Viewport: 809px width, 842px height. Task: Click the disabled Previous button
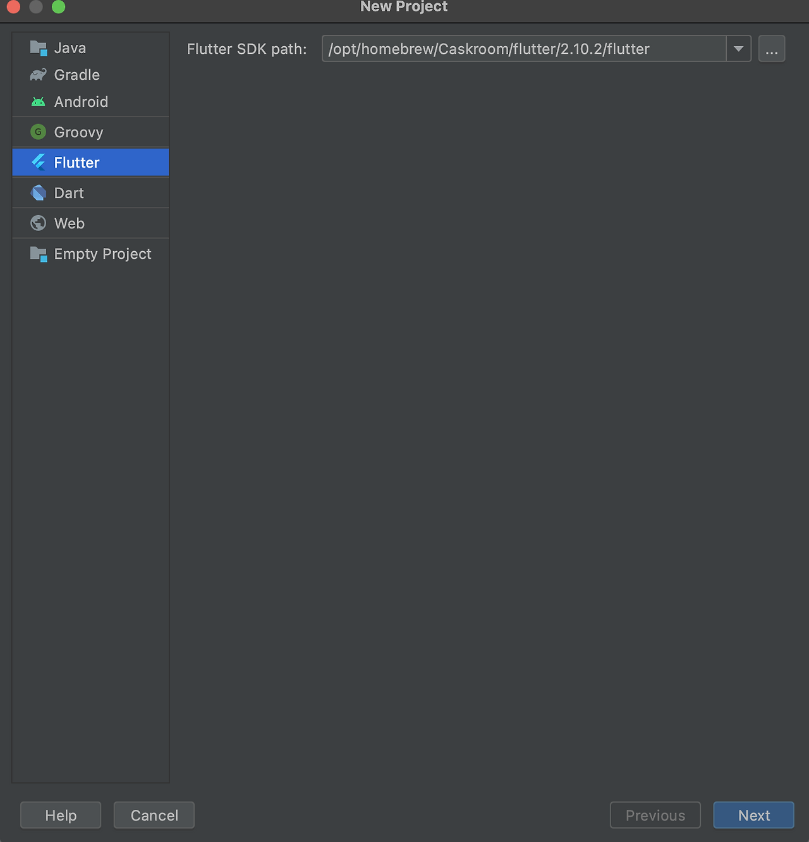tap(655, 815)
